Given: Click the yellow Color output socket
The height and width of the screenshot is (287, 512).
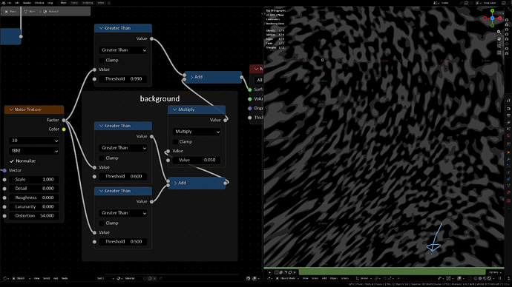Looking at the screenshot, I should 64,129.
